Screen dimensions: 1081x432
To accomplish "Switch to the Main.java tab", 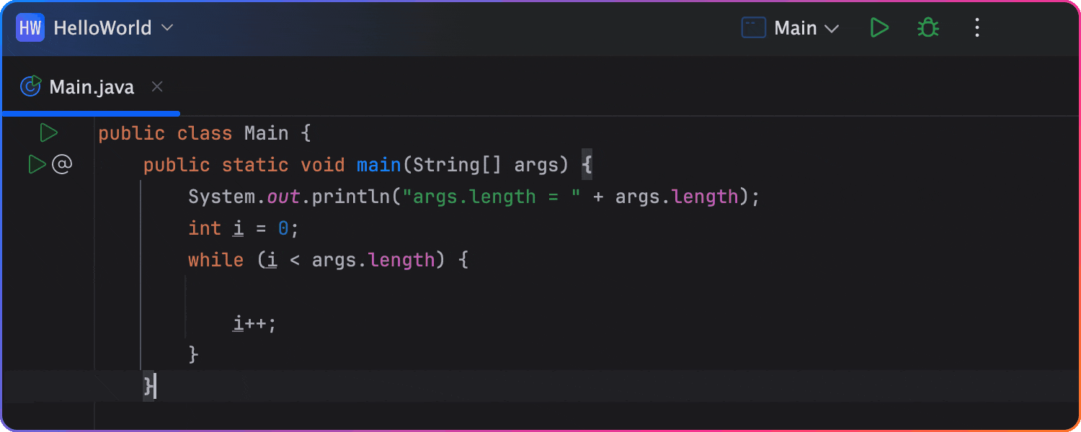I will pos(92,87).
